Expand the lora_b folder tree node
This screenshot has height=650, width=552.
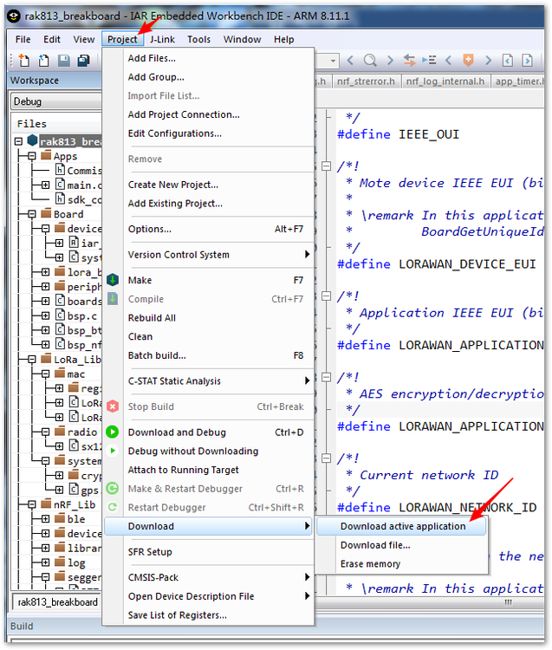click(x=46, y=272)
